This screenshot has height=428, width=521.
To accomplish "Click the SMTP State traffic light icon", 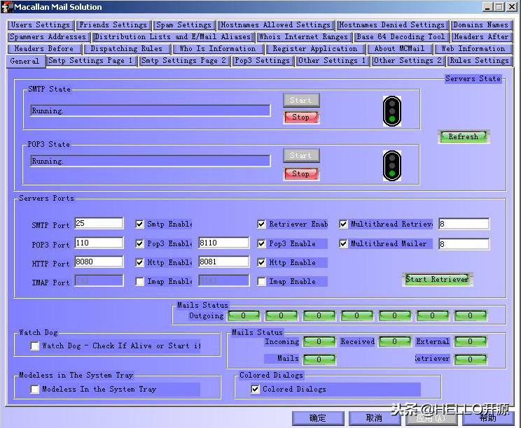I will point(391,111).
